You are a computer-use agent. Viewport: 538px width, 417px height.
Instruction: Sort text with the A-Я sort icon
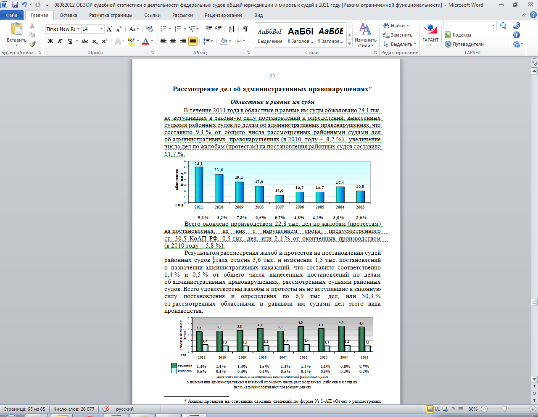tap(232, 29)
